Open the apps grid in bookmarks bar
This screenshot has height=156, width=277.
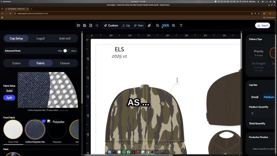(2, 17)
